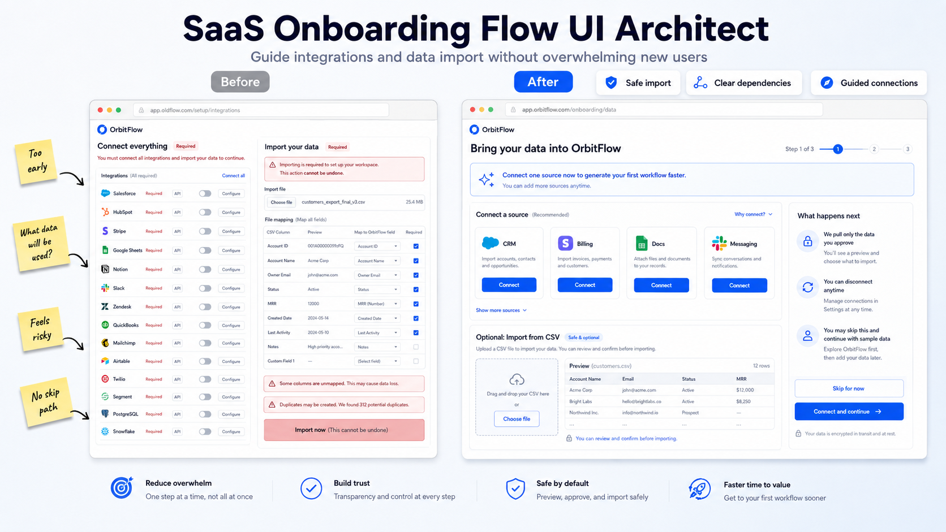Click 'Choose file' in the CSV dropzone
The width and height of the screenshot is (946, 532).
(517, 419)
